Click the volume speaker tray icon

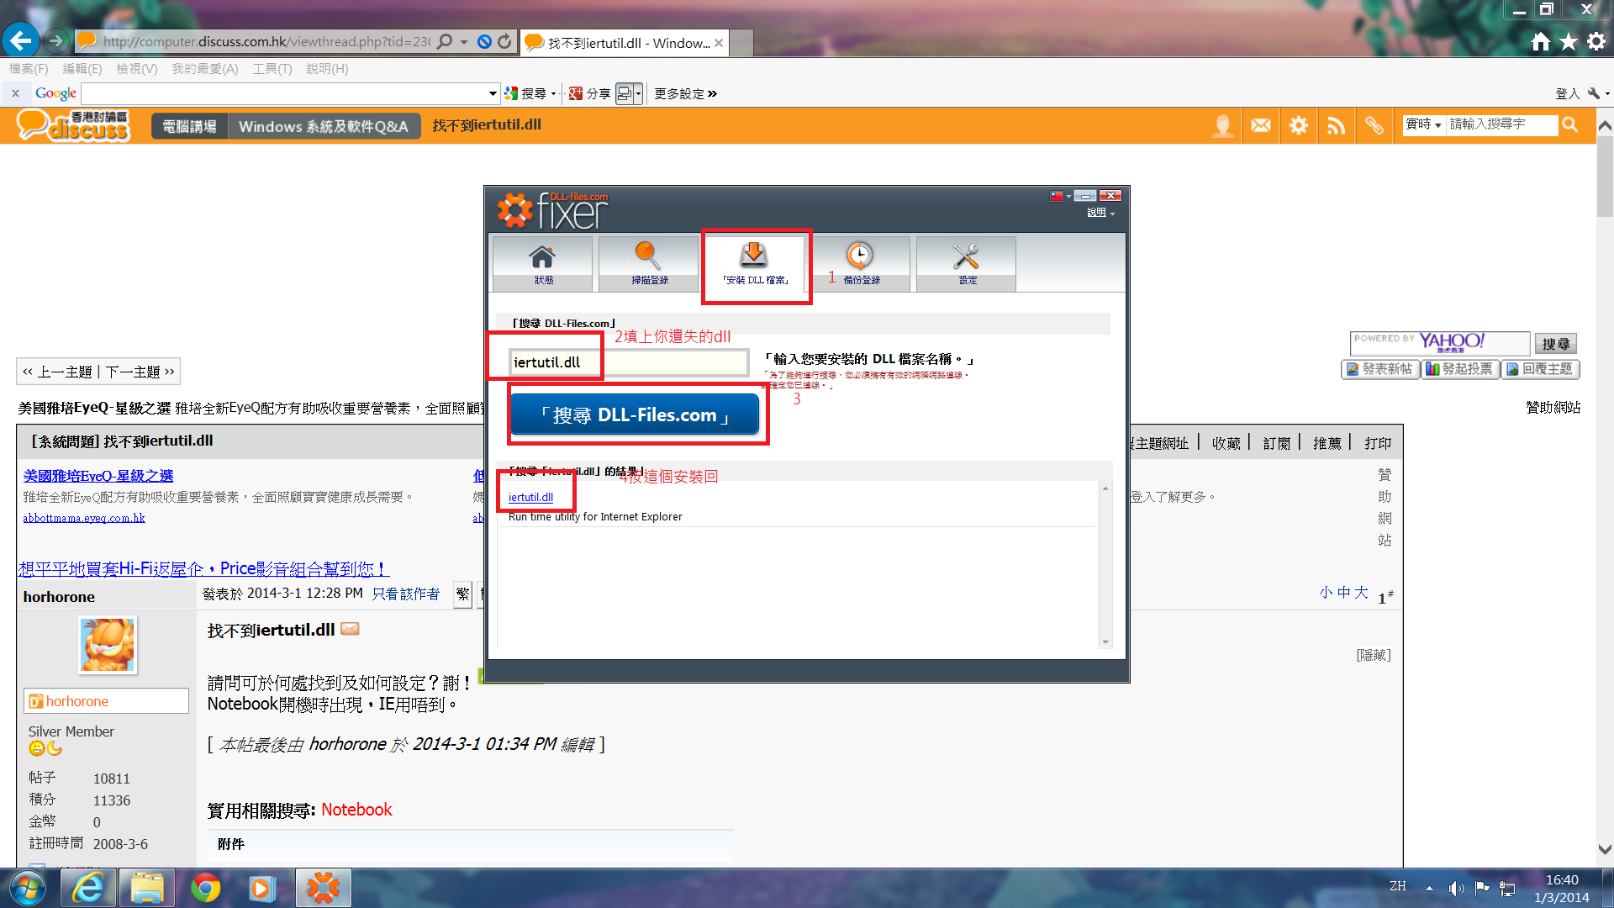[1456, 888]
